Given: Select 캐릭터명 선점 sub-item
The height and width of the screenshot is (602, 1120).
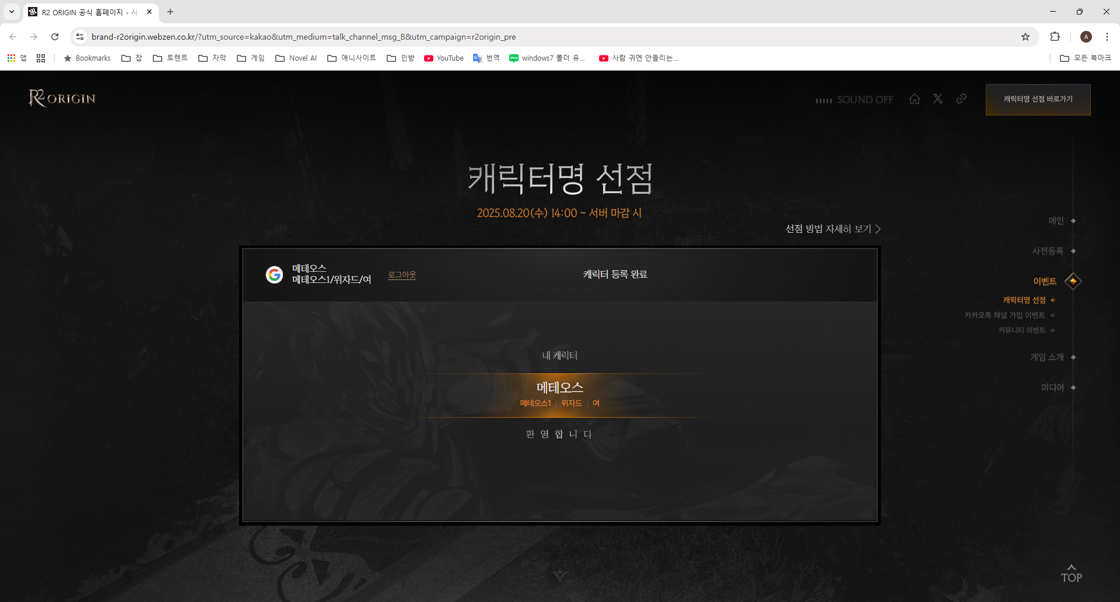Looking at the screenshot, I should point(1024,300).
